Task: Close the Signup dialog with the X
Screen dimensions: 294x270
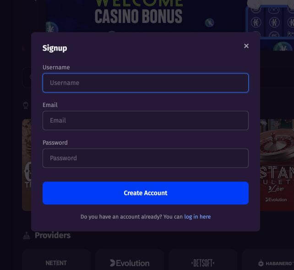Action: click(x=246, y=46)
